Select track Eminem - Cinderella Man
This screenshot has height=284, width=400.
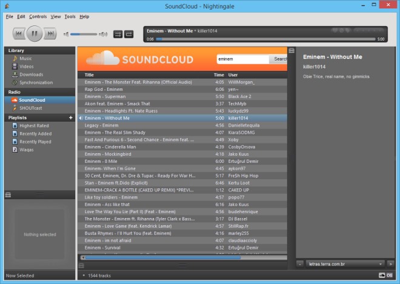(182, 147)
